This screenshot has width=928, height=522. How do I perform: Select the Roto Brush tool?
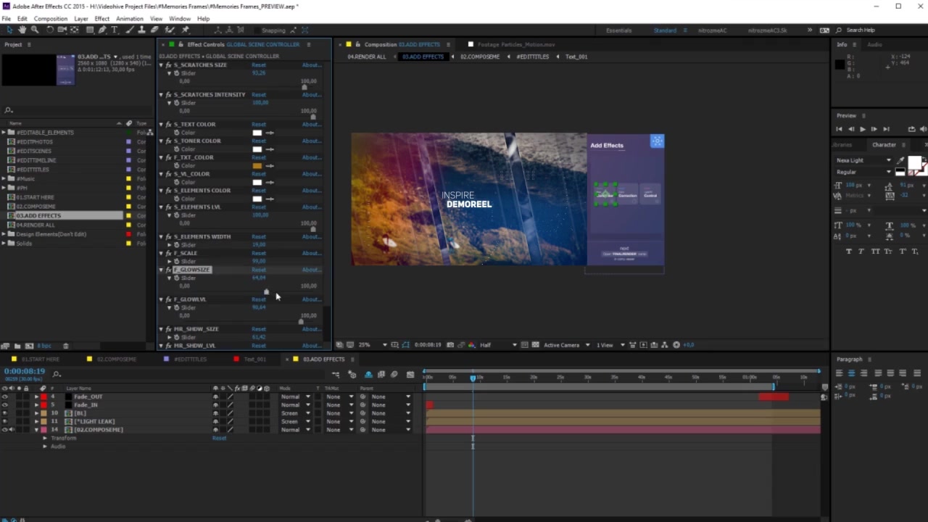(x=170, y=30)
